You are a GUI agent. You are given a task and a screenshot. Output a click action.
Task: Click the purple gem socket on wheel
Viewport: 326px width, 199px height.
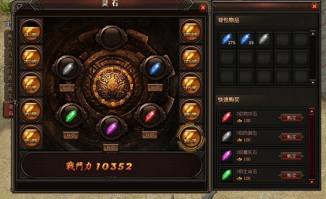(111, 128)
